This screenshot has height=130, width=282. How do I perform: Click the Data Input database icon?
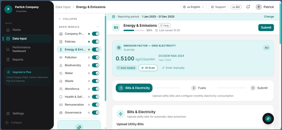click(8, 38)
